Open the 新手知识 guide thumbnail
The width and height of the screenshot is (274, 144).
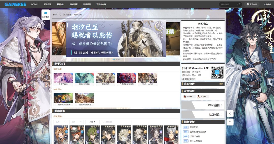pyautogui.click(x=105, y=79)
